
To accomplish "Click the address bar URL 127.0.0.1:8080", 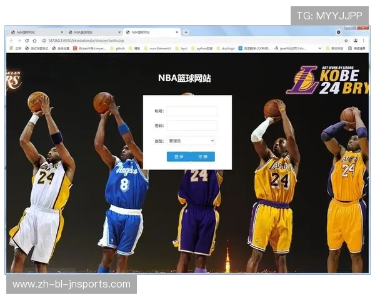I will pos(86,41).
